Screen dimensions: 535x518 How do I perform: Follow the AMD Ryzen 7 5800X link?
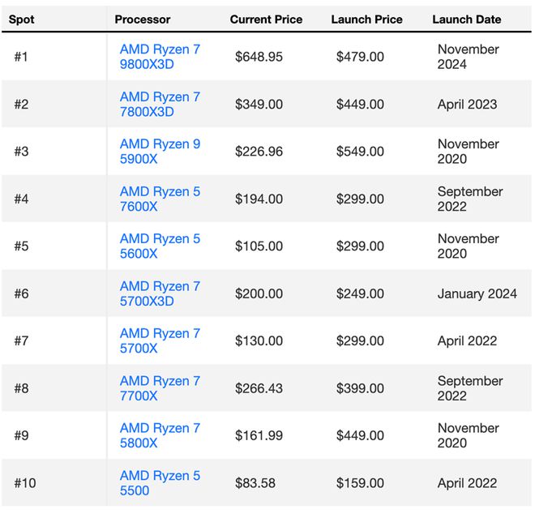[x=160, y=435]
